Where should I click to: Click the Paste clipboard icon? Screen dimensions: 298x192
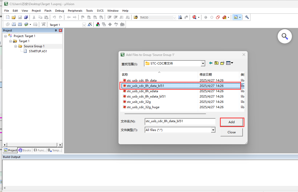46,17
